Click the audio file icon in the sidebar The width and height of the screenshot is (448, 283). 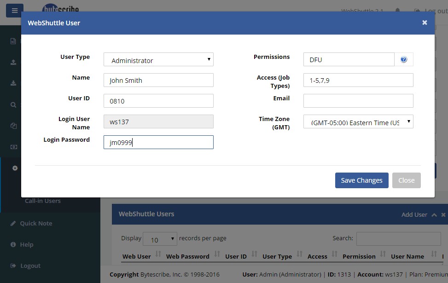tap(13, 41)
